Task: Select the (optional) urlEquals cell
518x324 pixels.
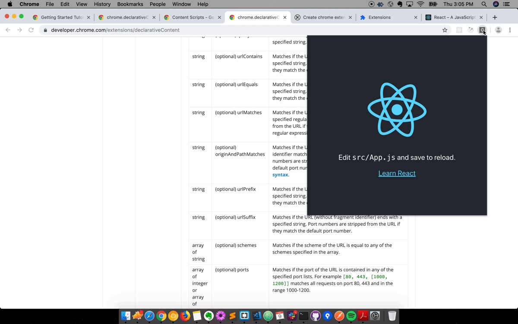Action: click(240, 93)
